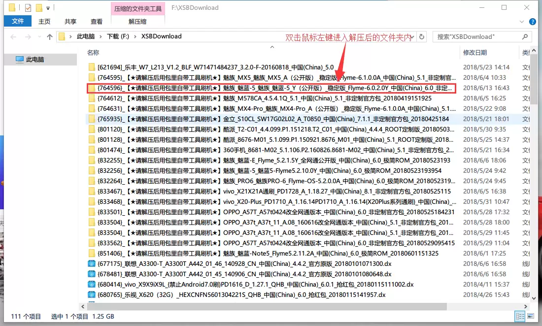Select folder icon of {832255} 魅蓝-E folder

pos(92,160)
